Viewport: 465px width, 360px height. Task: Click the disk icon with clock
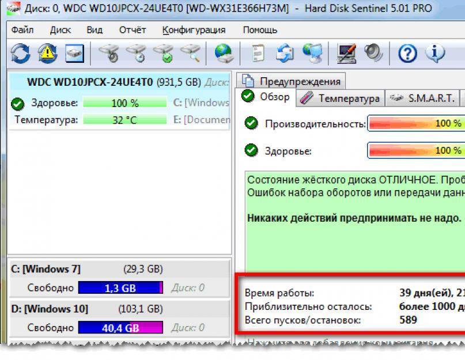click(136, 54)
